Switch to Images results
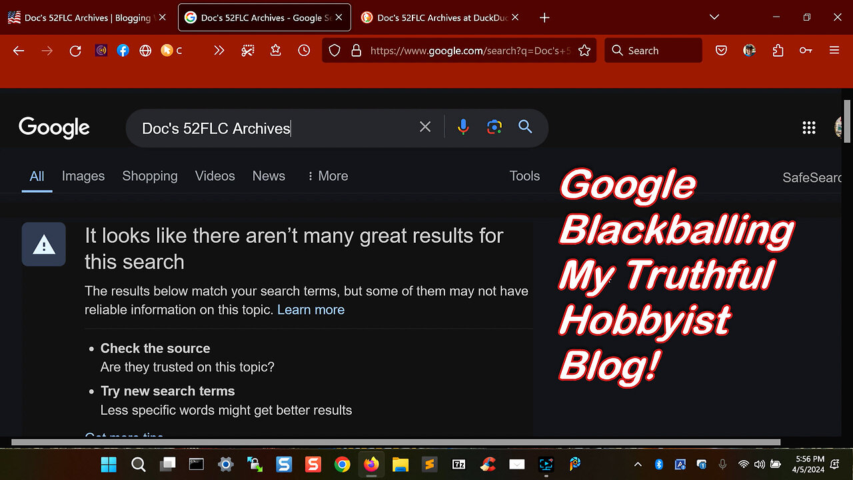Image resolution: width=853 pixels, height=480 pixels. click(83, 176)
